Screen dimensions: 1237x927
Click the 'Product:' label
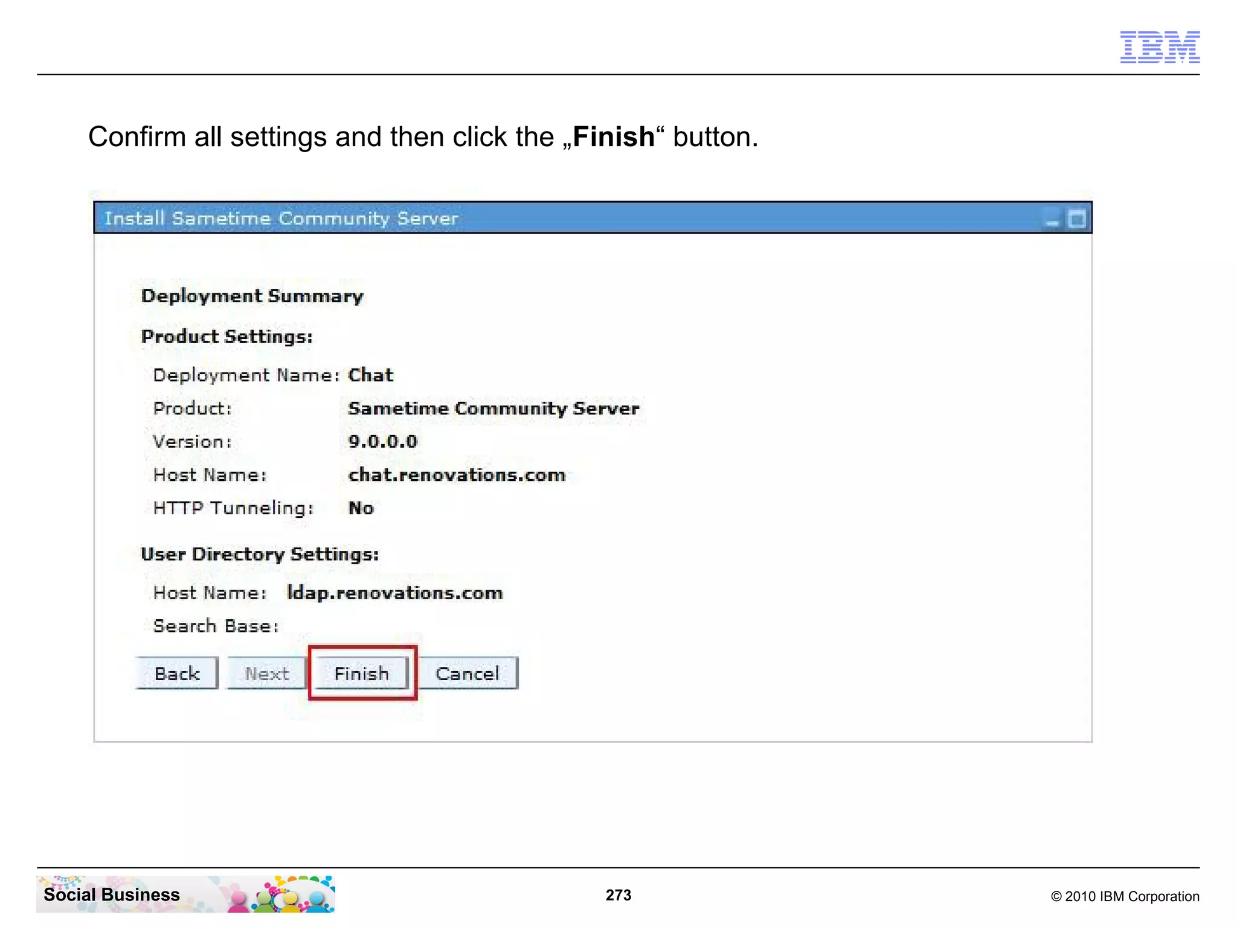(192, 409)
